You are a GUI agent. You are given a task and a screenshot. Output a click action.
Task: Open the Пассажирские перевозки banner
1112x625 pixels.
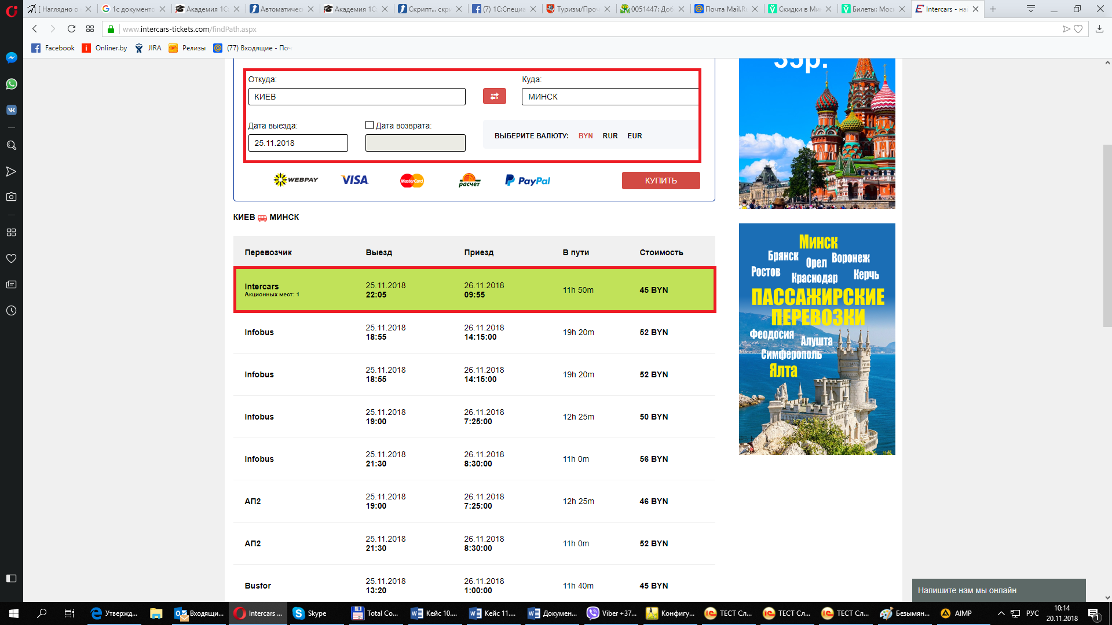(817, 339)
